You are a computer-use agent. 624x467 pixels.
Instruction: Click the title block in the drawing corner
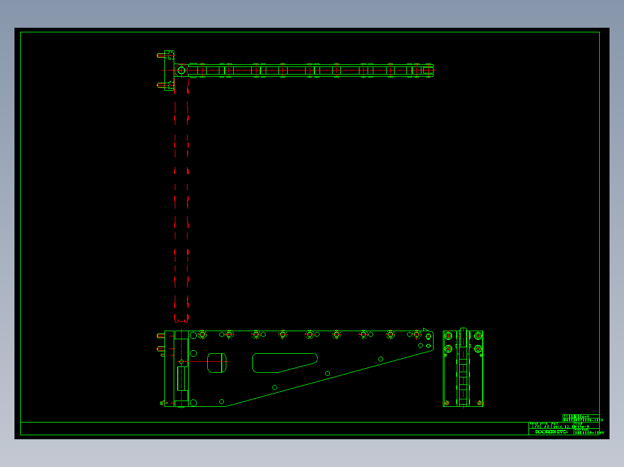pyautogui.click(x=564, y=425)
